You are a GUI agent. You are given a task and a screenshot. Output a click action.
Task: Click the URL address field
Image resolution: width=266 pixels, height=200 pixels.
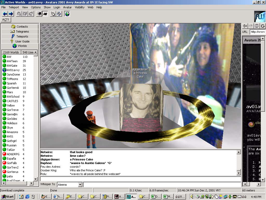(x=257, y=32)
